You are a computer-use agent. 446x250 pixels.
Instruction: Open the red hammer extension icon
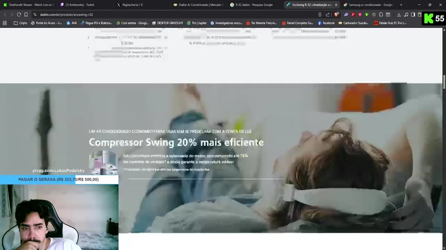(x=353, y=15)
